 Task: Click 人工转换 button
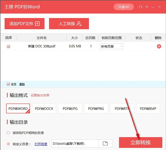click(69, 23)
